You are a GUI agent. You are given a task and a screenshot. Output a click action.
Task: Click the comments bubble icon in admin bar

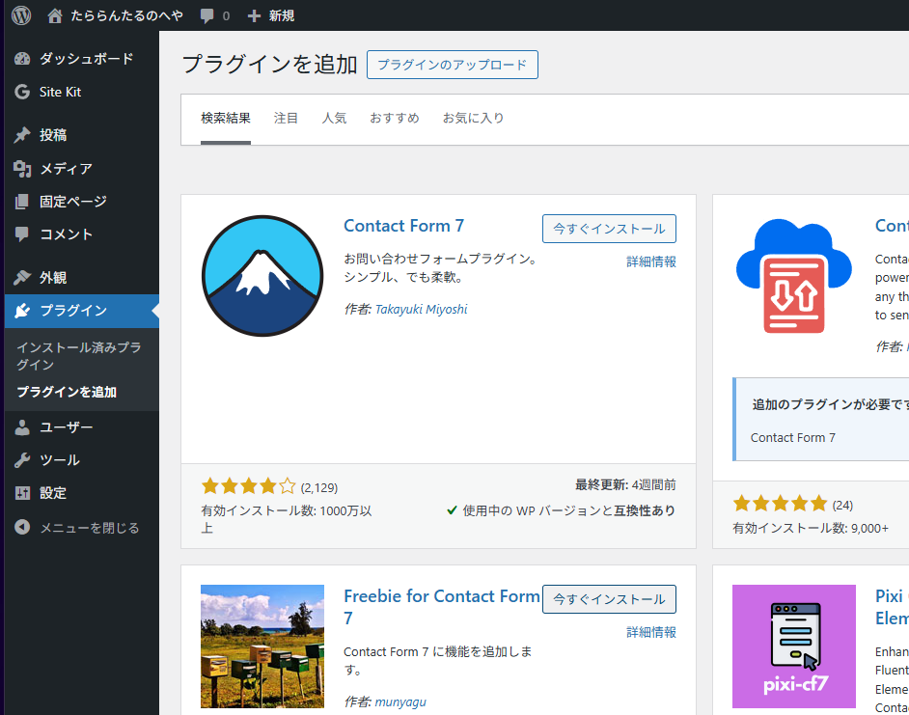207,15
